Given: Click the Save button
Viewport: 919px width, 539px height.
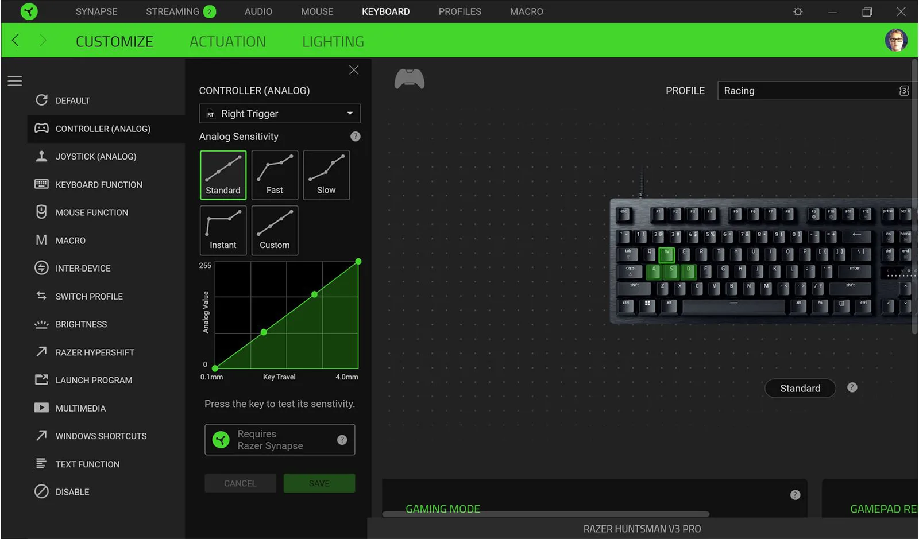Looking at the screenshot, I should [319, 483].
